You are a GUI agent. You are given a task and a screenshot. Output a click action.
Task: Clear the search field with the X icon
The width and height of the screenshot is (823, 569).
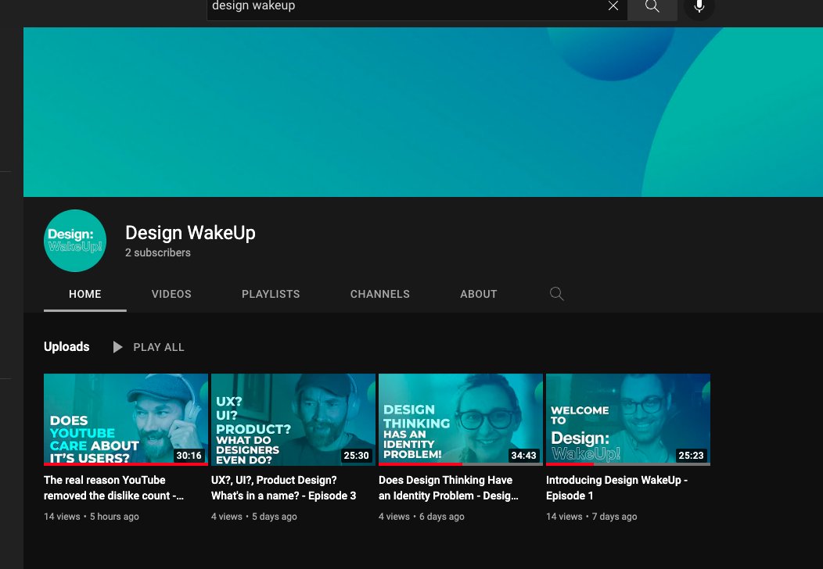pos(613,5)
